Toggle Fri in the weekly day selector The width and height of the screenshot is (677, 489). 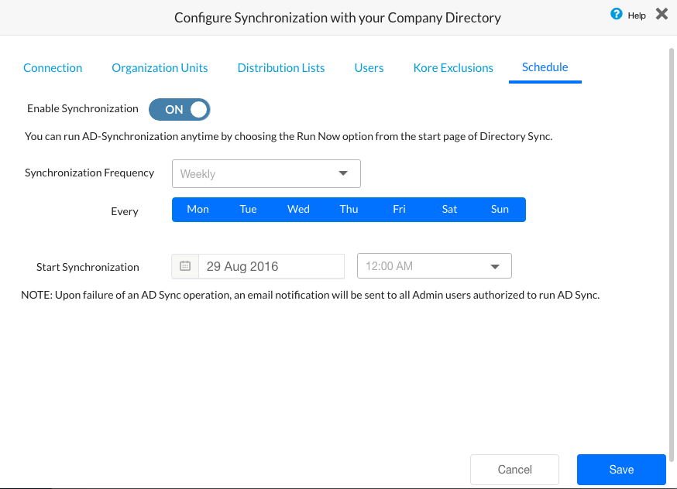399,210
